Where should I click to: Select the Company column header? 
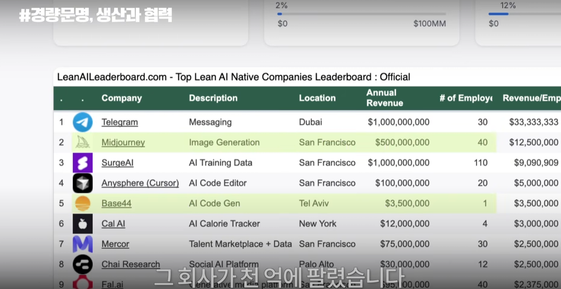click(122, 98)
